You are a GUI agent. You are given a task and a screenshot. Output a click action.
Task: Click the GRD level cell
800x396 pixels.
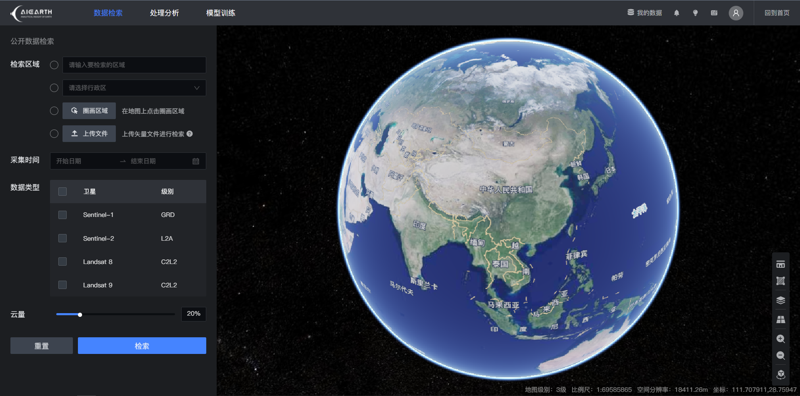[x=168, y=215]
